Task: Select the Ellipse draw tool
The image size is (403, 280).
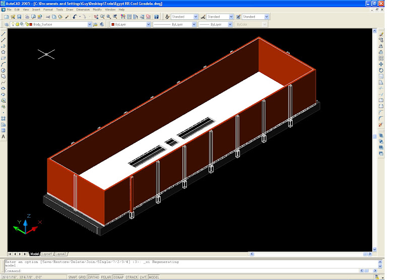Action: (x=4, y=88)
